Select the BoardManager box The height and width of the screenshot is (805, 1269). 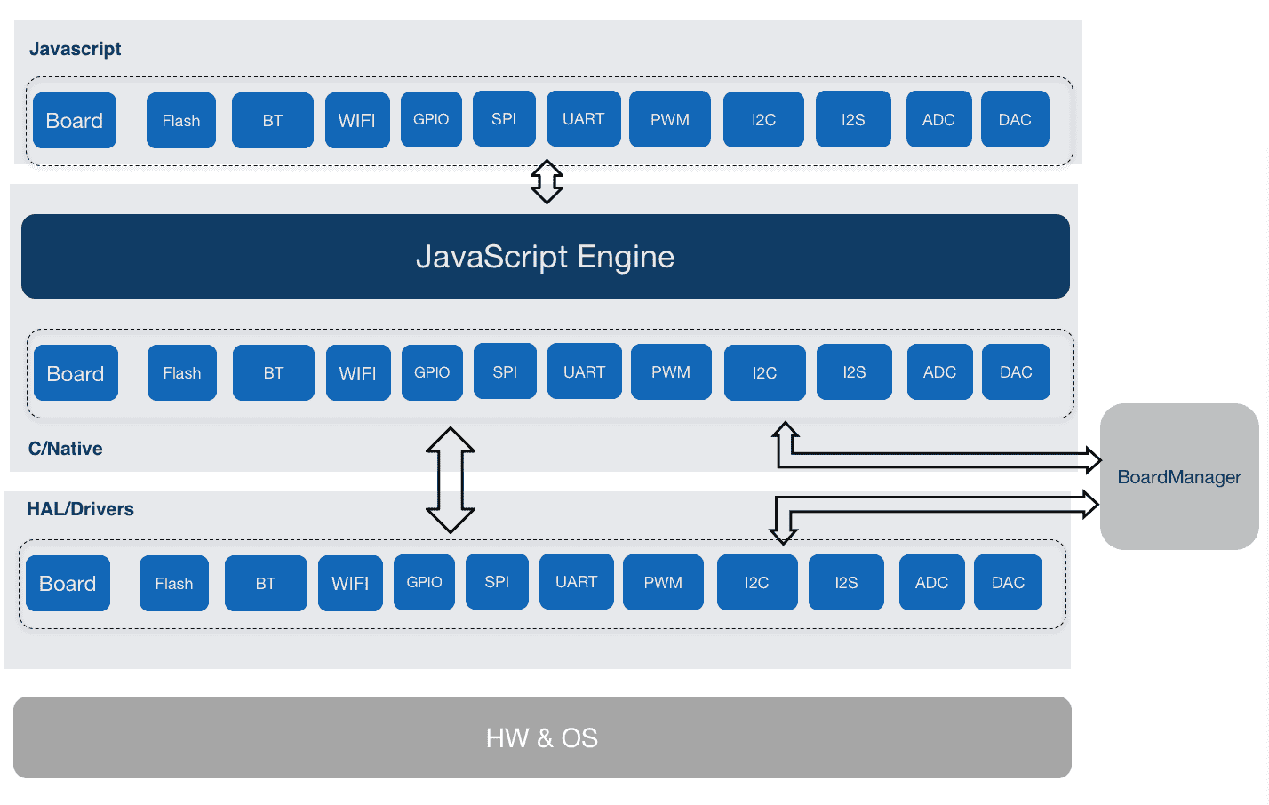(1178, 477)
